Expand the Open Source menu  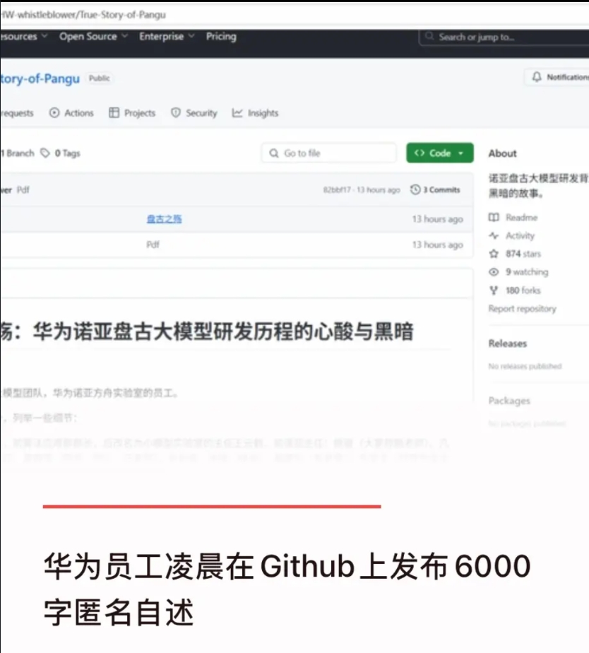click(93, 37)
